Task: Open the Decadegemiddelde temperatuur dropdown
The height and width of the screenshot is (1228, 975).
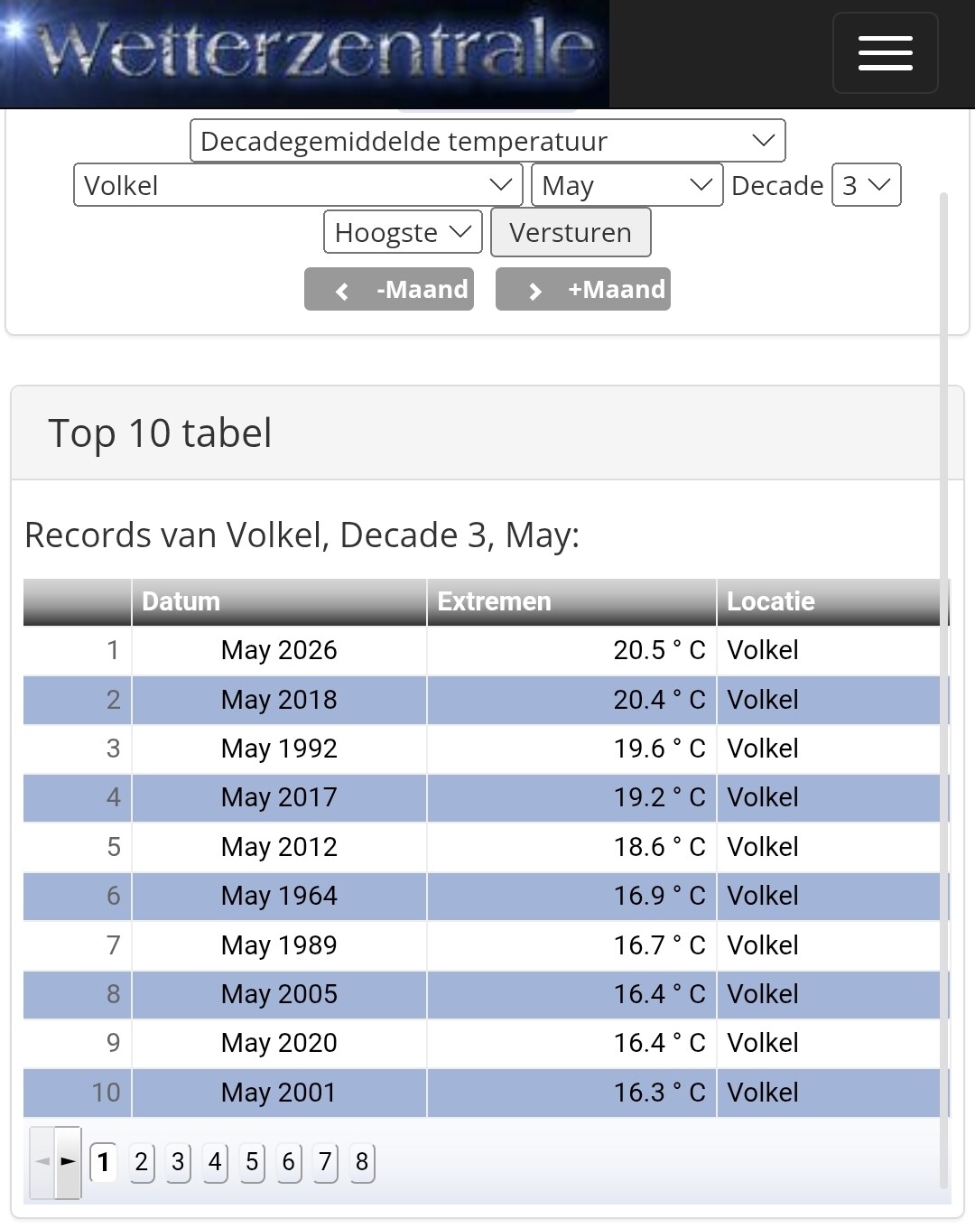Action: (x=487, y=141)
